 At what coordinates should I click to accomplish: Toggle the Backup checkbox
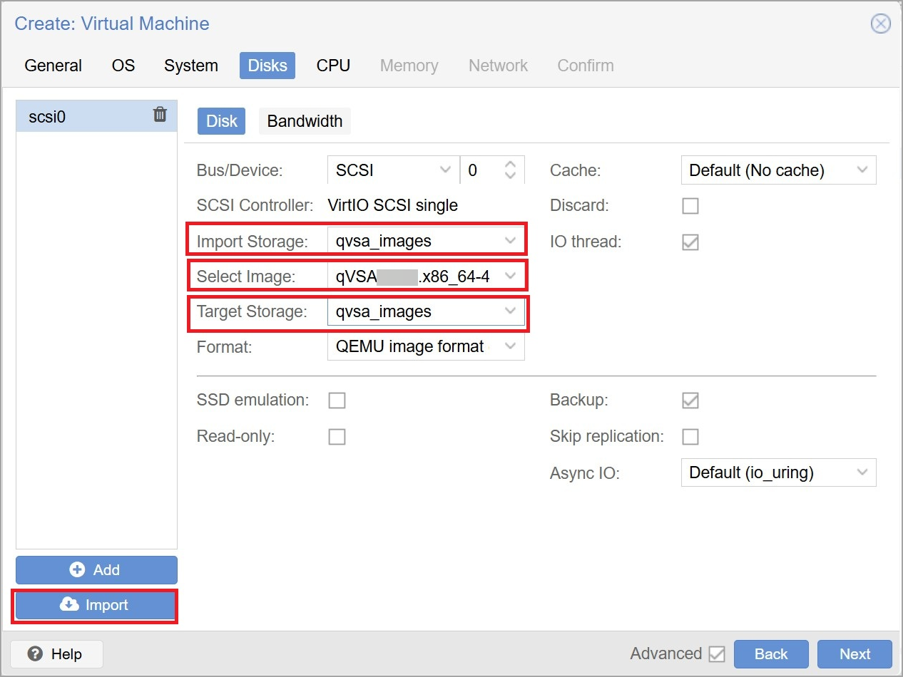tap(690, 400)
